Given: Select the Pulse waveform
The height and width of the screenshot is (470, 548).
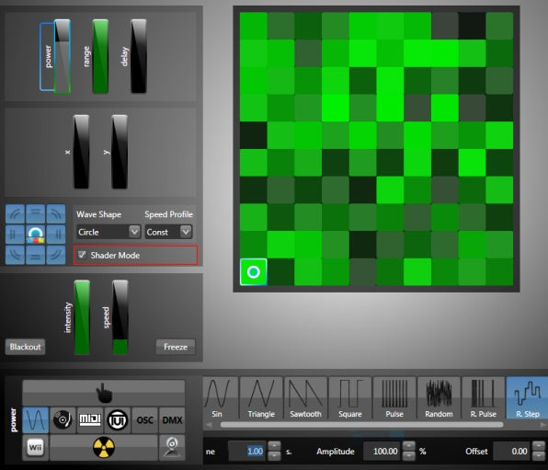Looking at the screenshot, I should point(394,398).
